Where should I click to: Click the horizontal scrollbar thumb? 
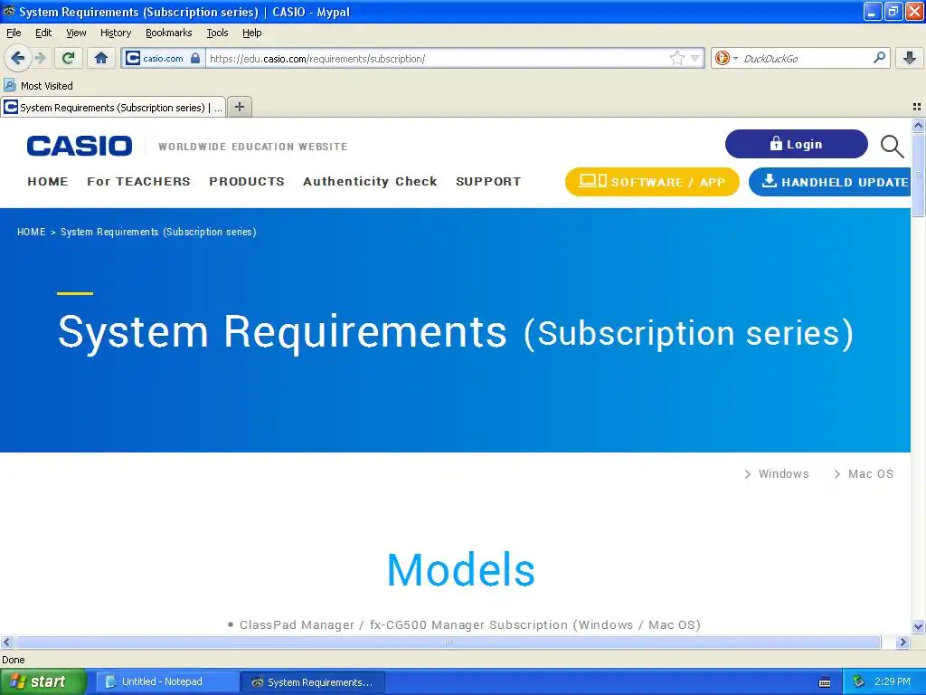(449, 642)
